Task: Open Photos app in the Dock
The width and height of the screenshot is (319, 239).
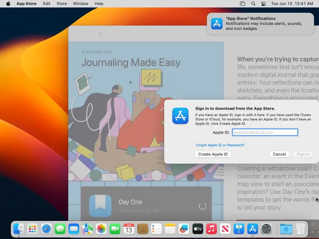Action: click(x=101, y=229)
